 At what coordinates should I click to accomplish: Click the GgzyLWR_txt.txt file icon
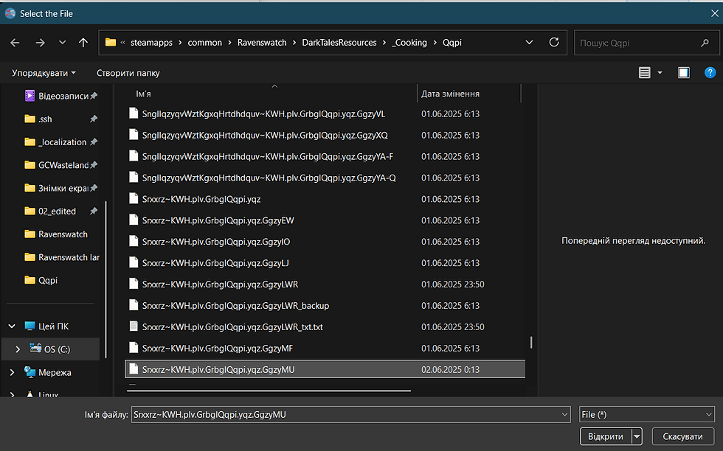(x=134, y=326)
